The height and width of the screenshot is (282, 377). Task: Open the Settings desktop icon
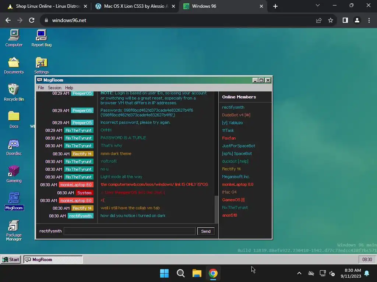[41, 65]
